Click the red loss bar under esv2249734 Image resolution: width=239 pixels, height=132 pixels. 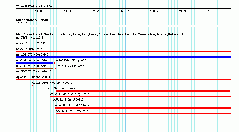click(x=143, y=97)
